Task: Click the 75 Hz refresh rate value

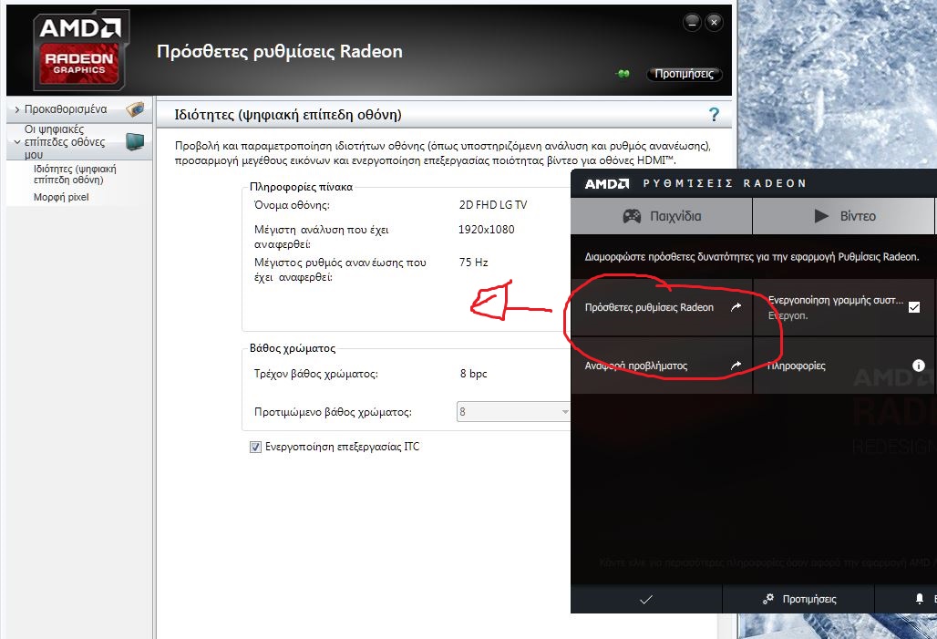Action: pos(473,263)
